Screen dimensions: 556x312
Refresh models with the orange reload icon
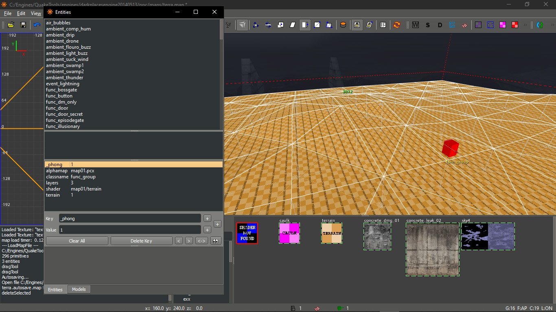coord(397,25)
